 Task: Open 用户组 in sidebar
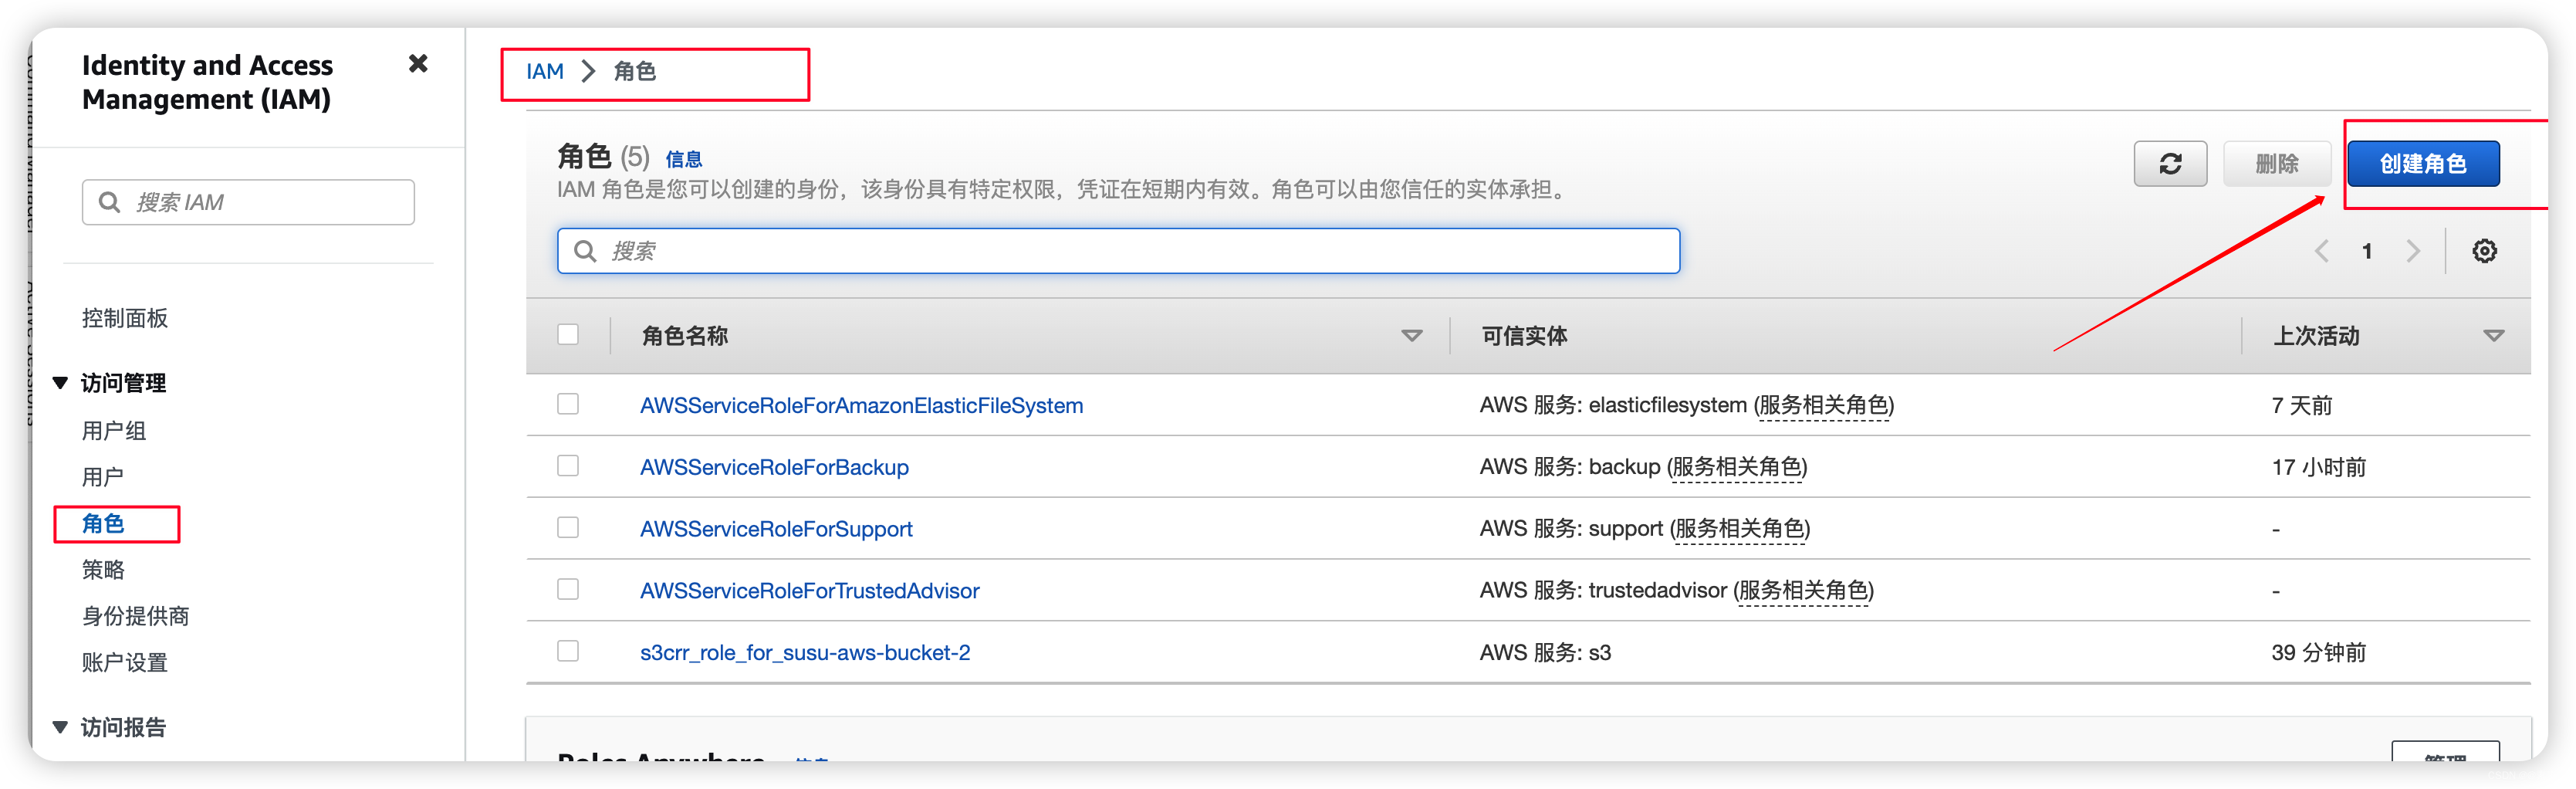114,431
